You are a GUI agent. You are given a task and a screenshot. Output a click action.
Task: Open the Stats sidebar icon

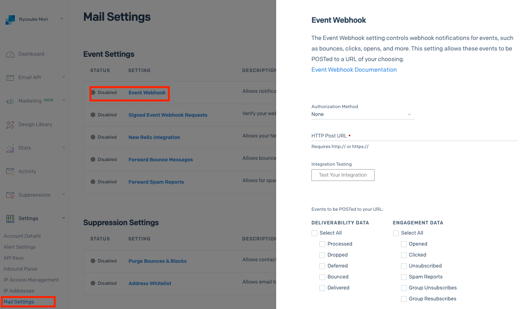pyautogui.click(x=11, y=148)
